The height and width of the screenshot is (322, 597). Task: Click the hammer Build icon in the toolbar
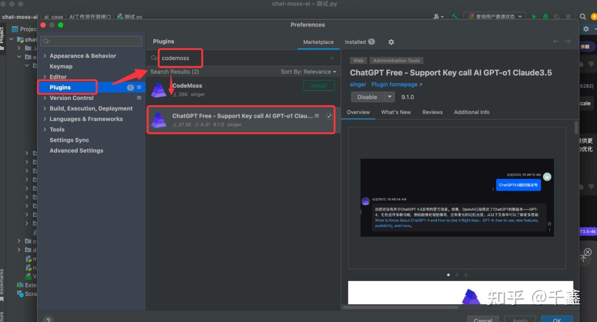point(454,16)
